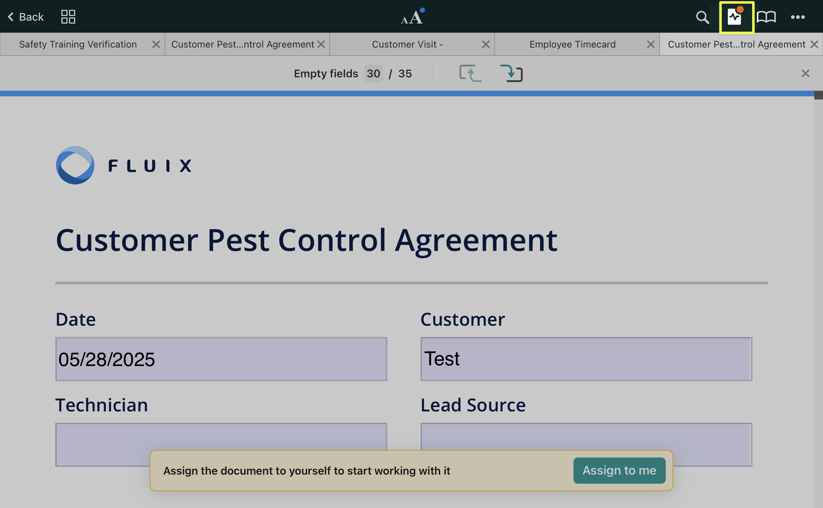Dismiss the Empty fields bar

point(805,73)
